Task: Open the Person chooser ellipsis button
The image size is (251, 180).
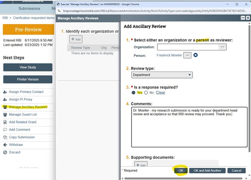Action: click(187, 55)
